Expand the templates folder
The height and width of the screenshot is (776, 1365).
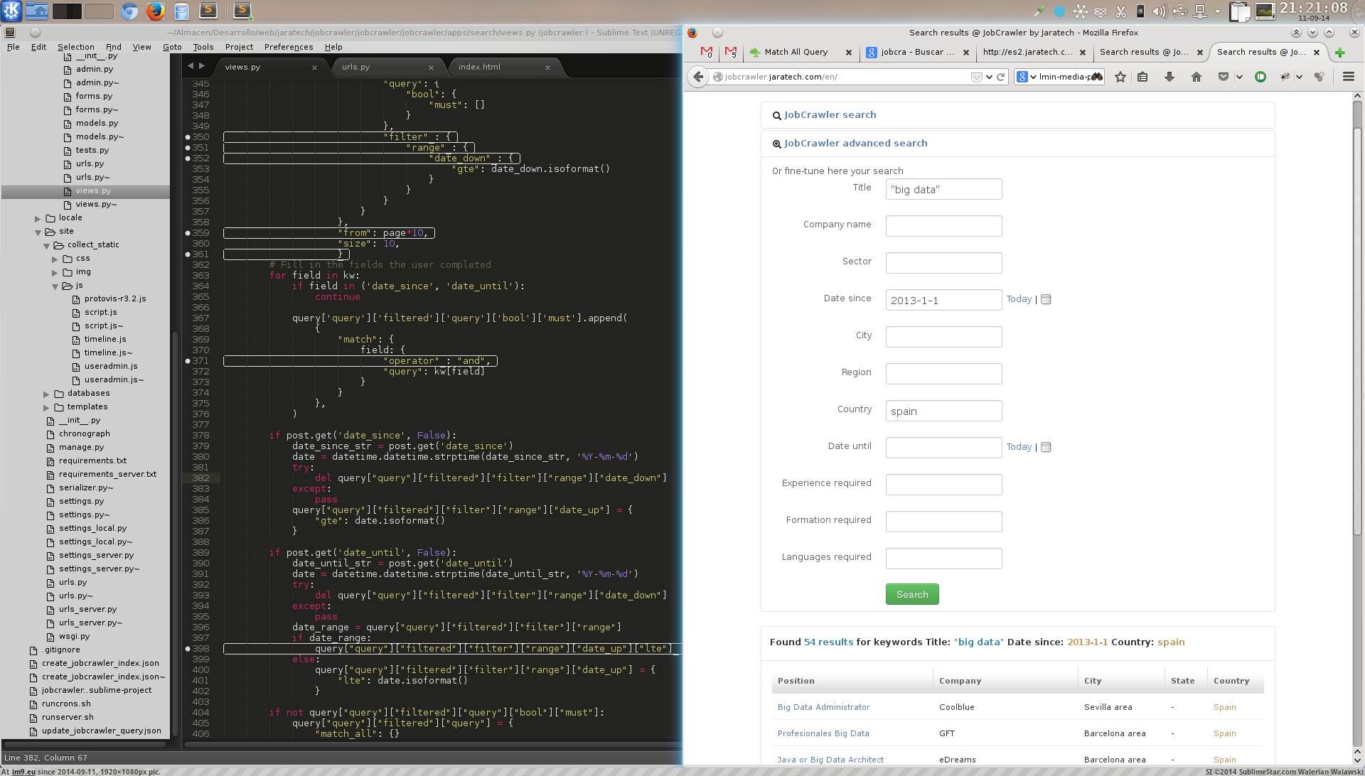coord(46,407)
